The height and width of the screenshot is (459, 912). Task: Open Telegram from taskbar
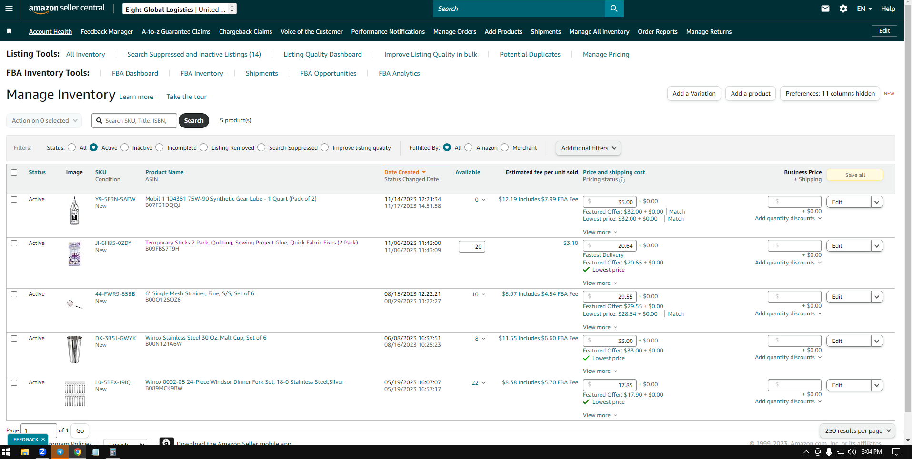pos(60,452)
